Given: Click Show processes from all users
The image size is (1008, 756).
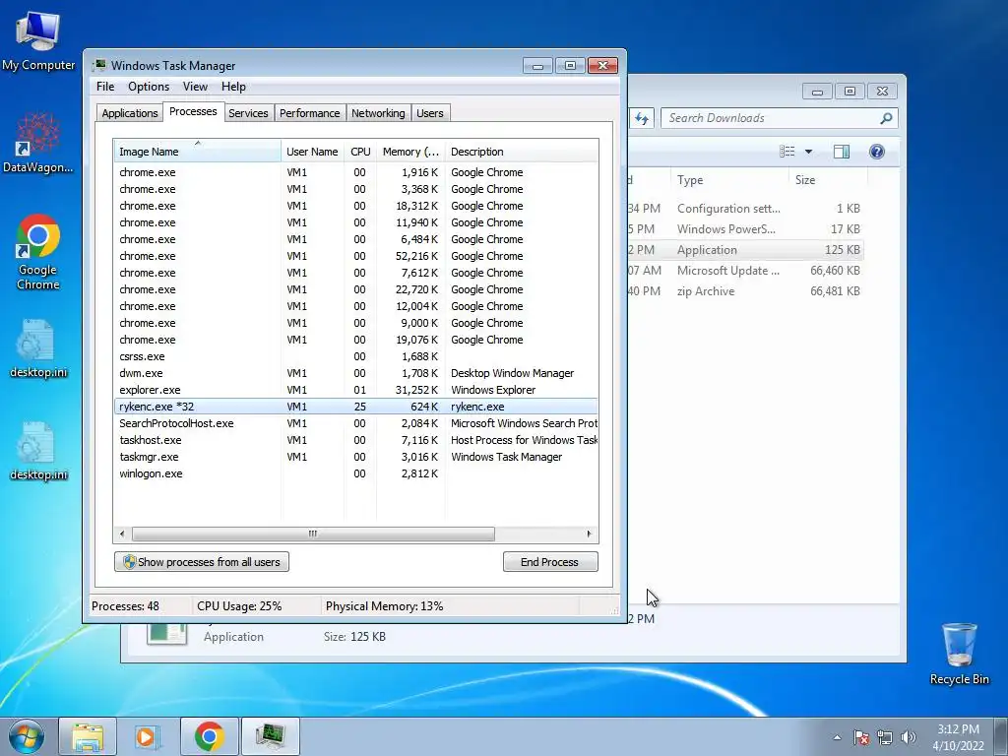Looking at the screenshot, I should (x=202, y=562).
